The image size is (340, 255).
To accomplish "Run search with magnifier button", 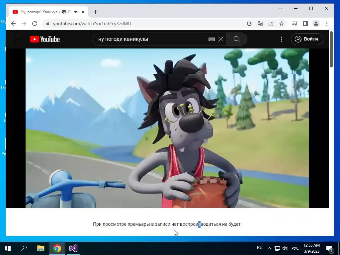I will [x=236, y=39].
